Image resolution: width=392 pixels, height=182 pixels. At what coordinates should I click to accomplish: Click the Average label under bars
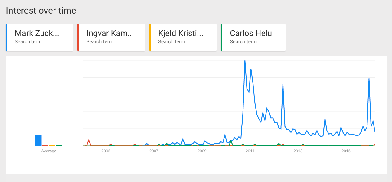click(x=49, y=151)
